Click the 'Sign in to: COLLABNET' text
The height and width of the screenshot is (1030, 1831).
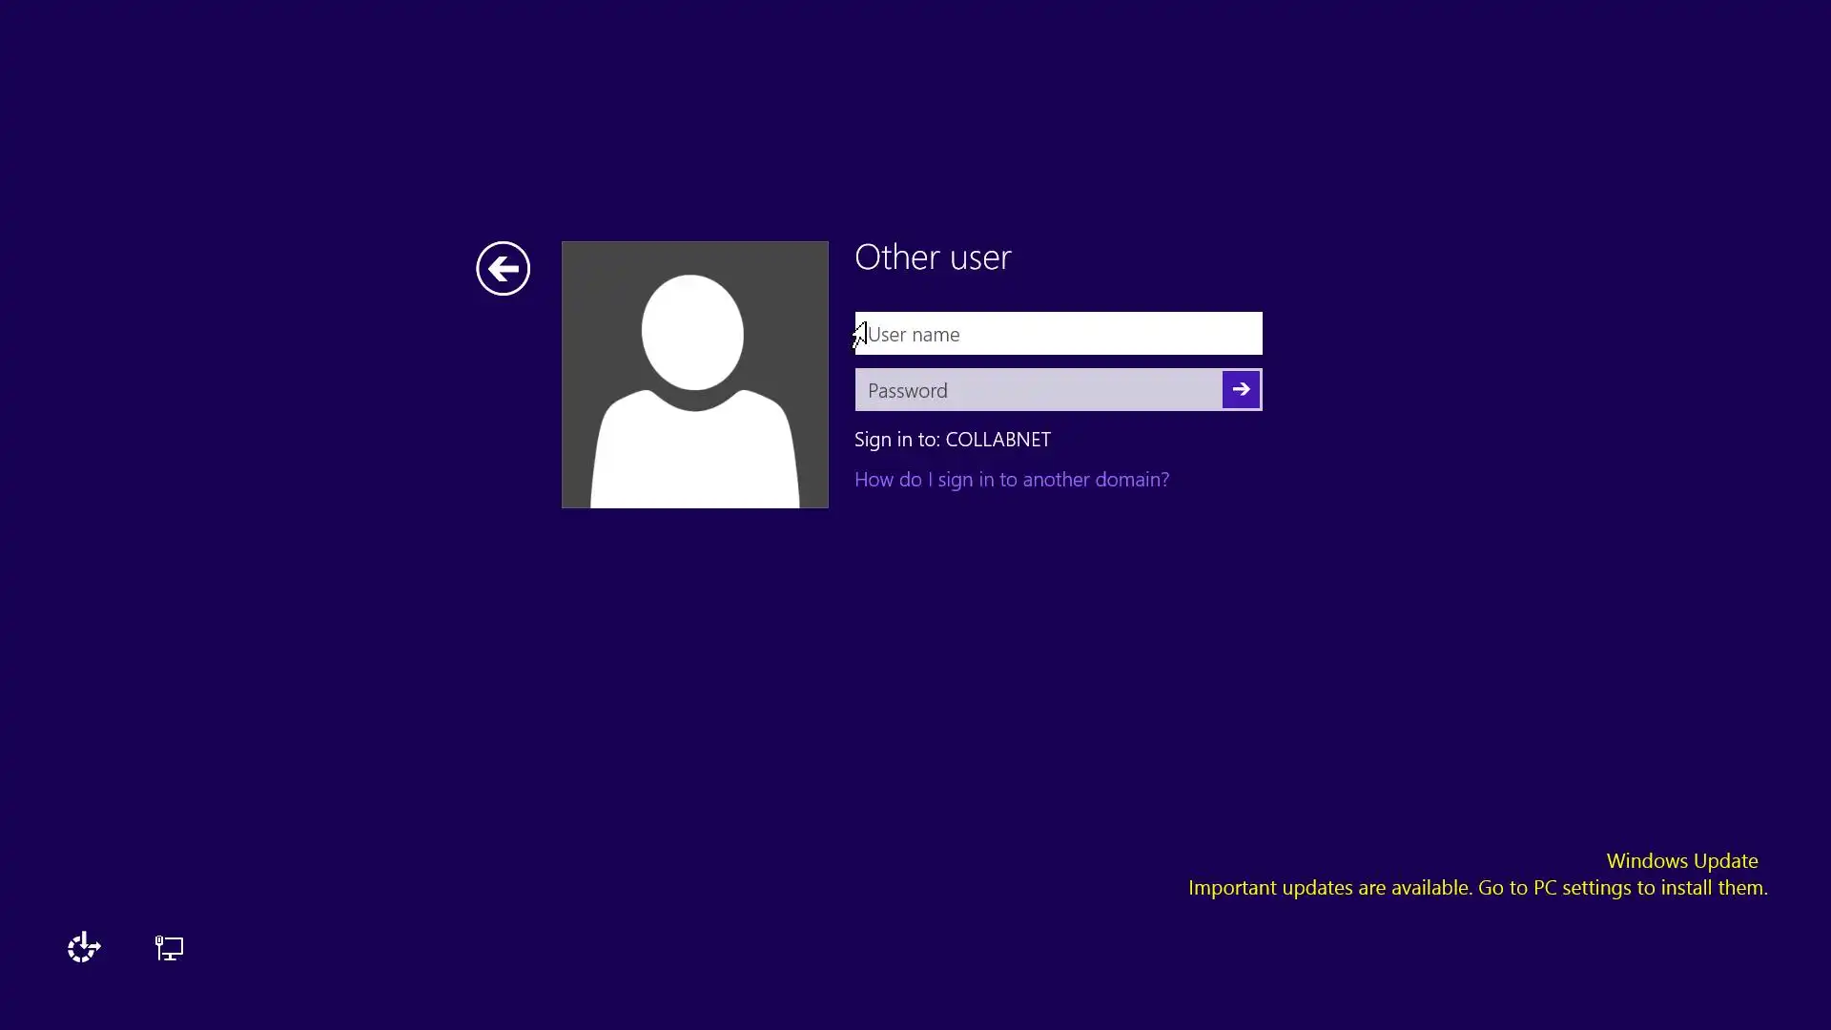952,440
